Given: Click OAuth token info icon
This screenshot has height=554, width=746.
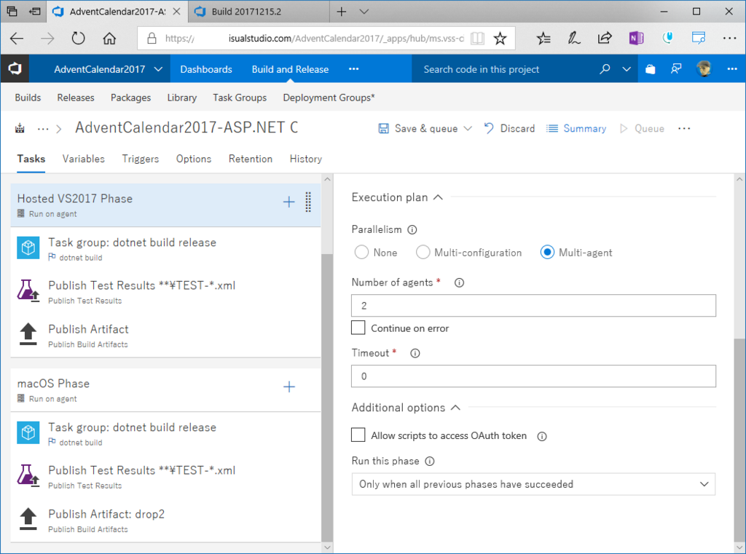Looking at the screenshot, I should click(542, 436).
